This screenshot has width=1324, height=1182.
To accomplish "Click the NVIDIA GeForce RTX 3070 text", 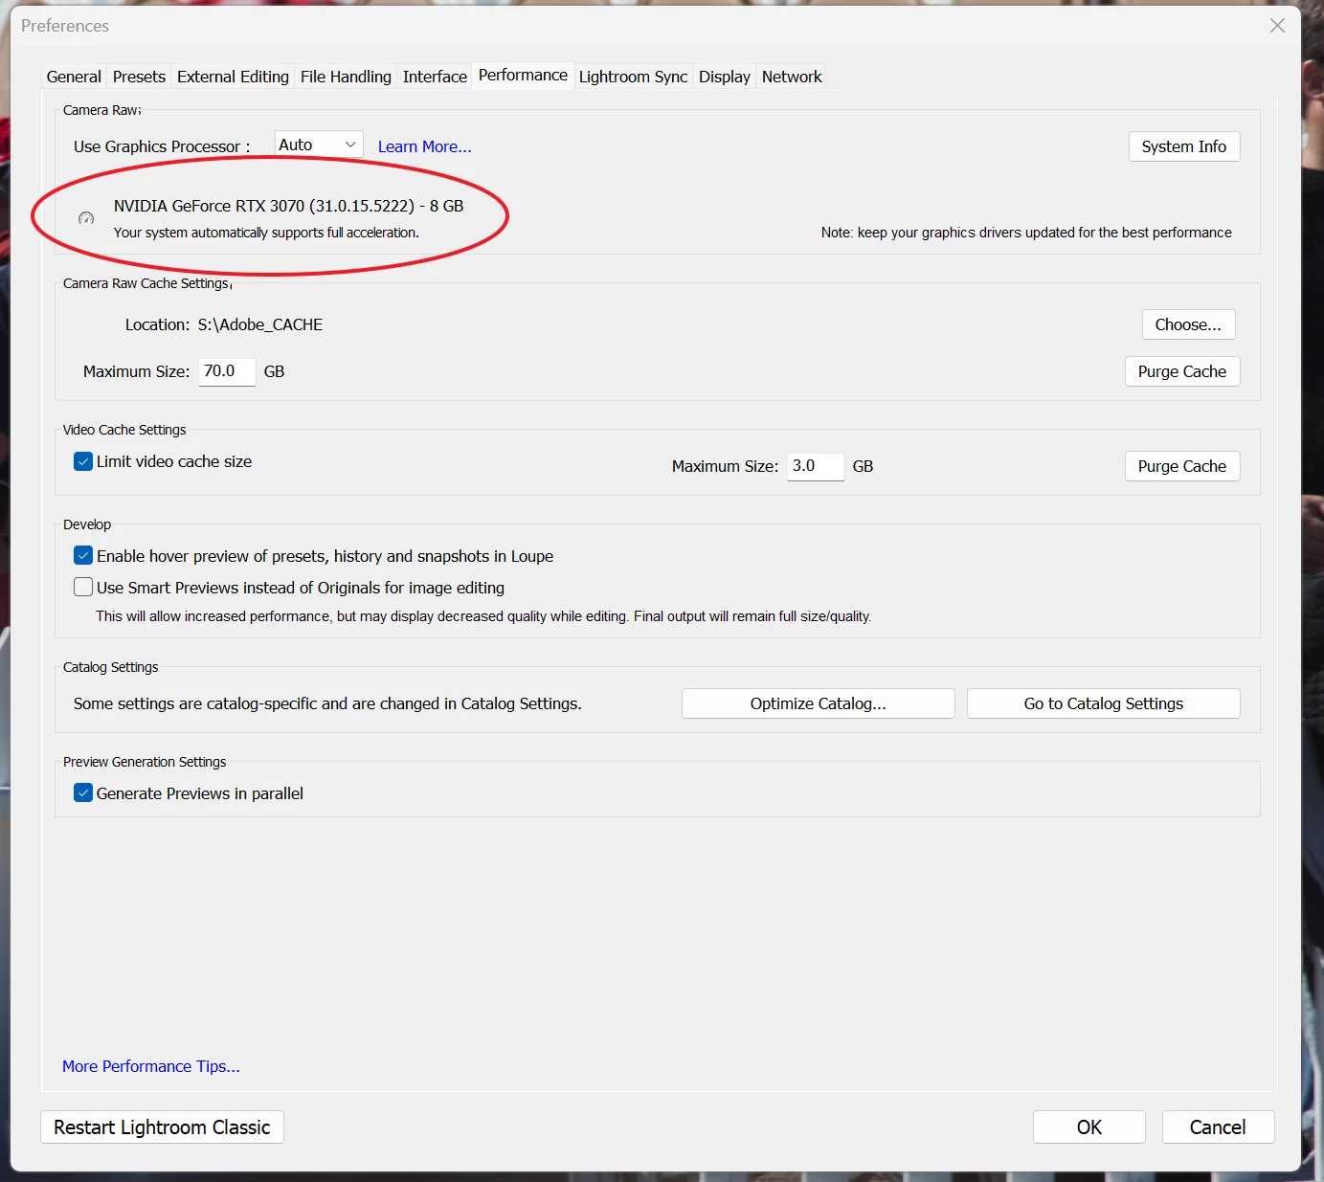I will click(x=288, y=206).
